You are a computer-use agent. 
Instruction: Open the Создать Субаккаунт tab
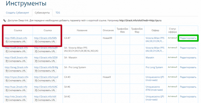tap(17, 13)
